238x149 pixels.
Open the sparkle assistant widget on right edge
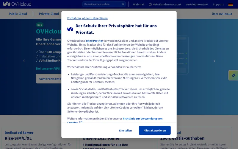(x=234, y=75)
